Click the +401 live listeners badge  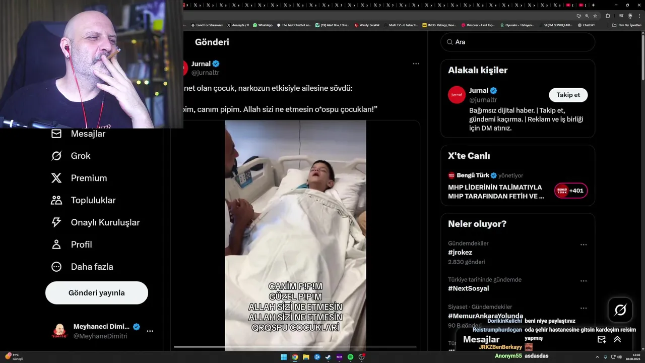[571, 191]
